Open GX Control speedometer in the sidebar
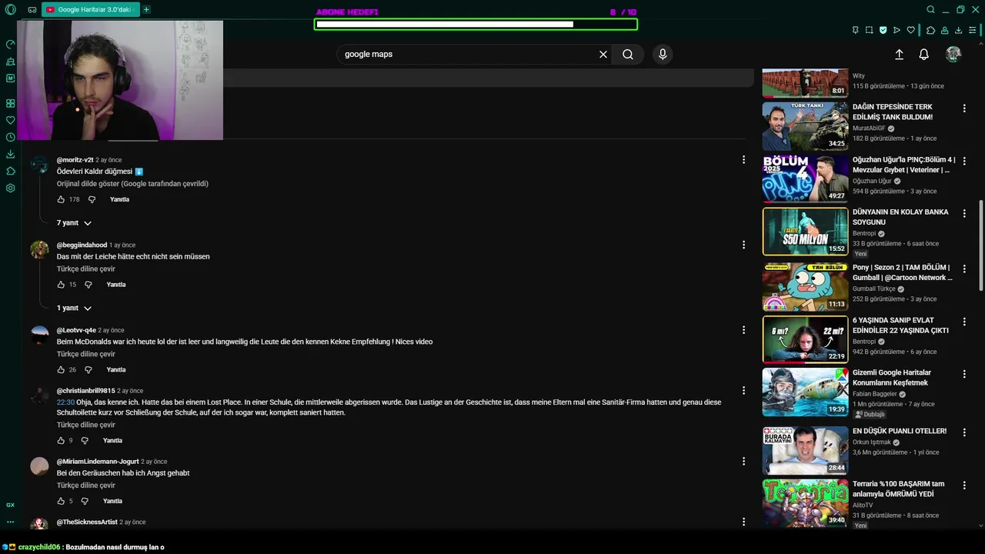The width and height of the screenshot is (985, 554). (x=11, y=45)
